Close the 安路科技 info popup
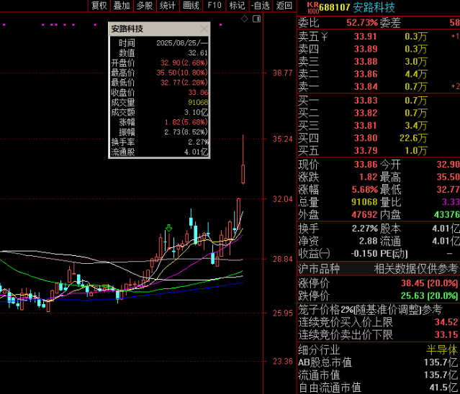Screen dimensions: 460x394 tap(204, 29)
